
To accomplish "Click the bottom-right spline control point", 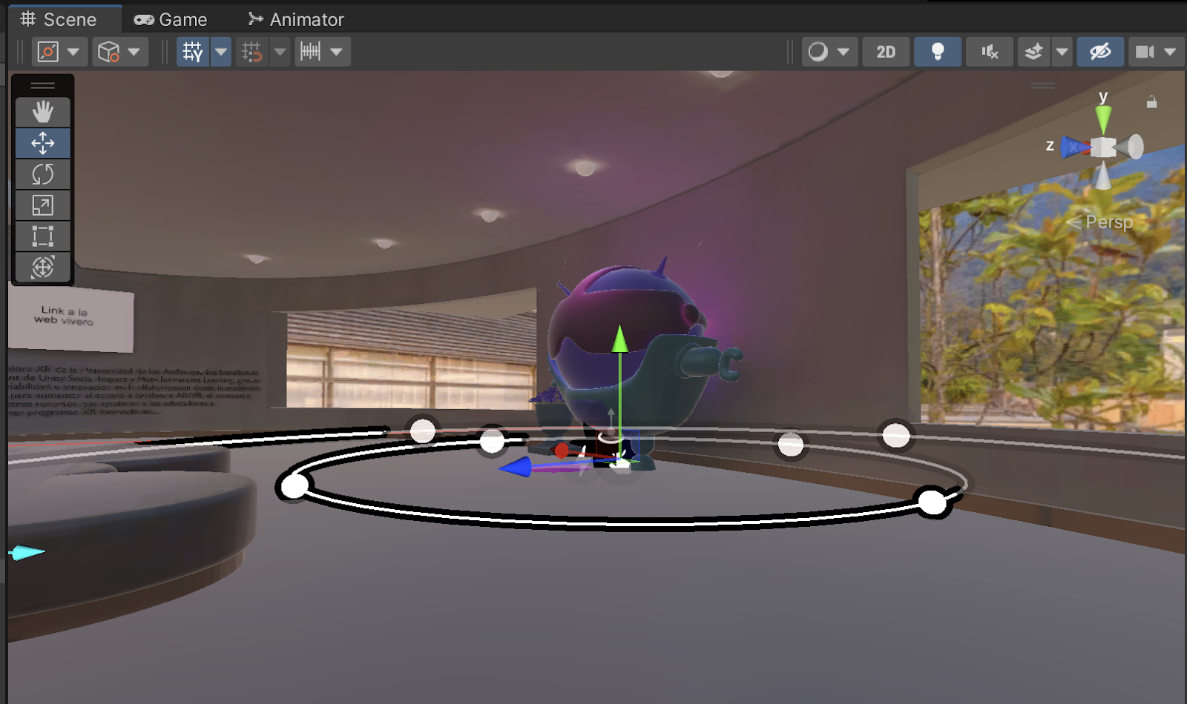I will click(x=932, y=502).
